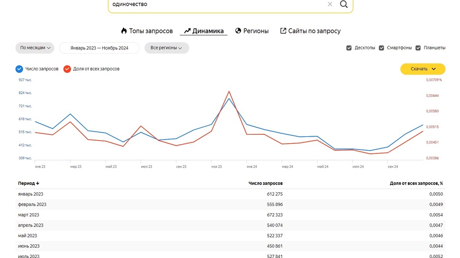Sort by the Период column arrow
The image size is (460, 258).
click(38, 183)
